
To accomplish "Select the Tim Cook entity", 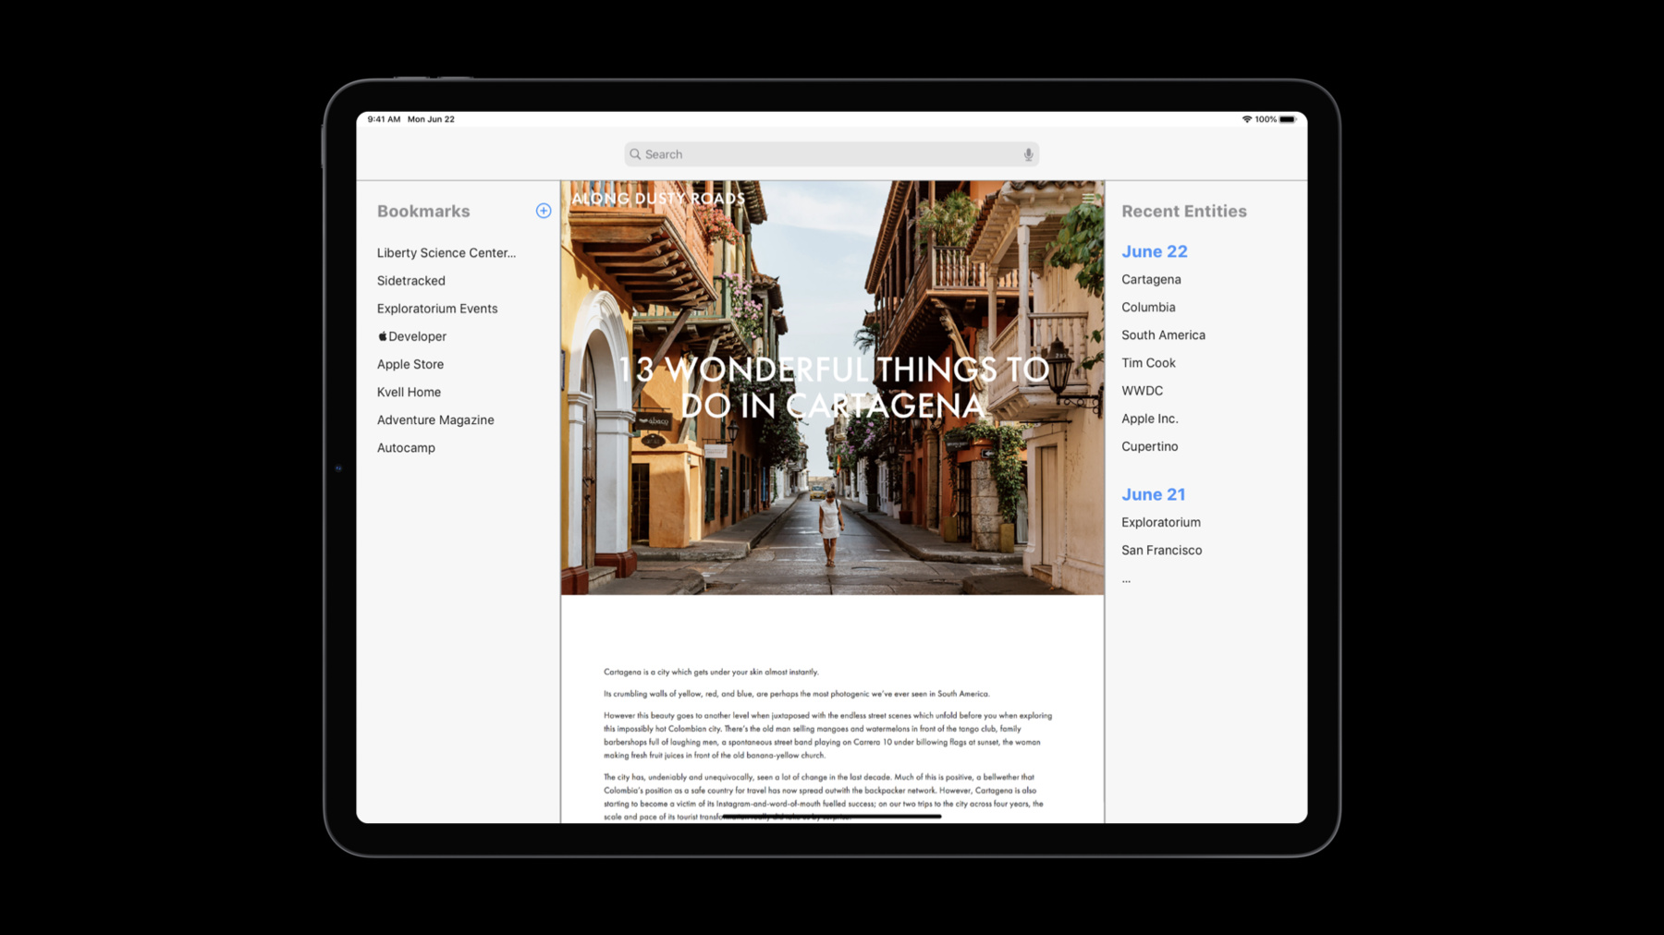I will (x=1148, y=362).
